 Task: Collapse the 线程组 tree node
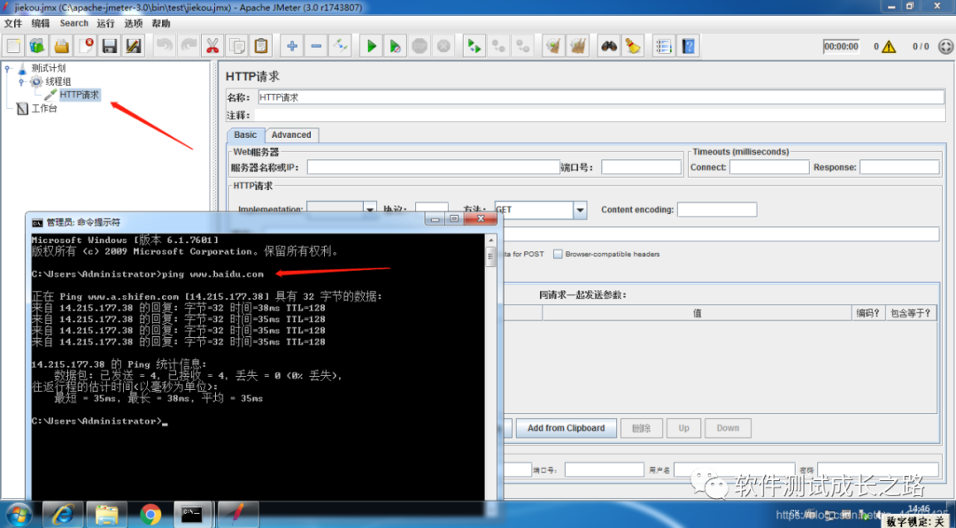(x=20, y=81)
